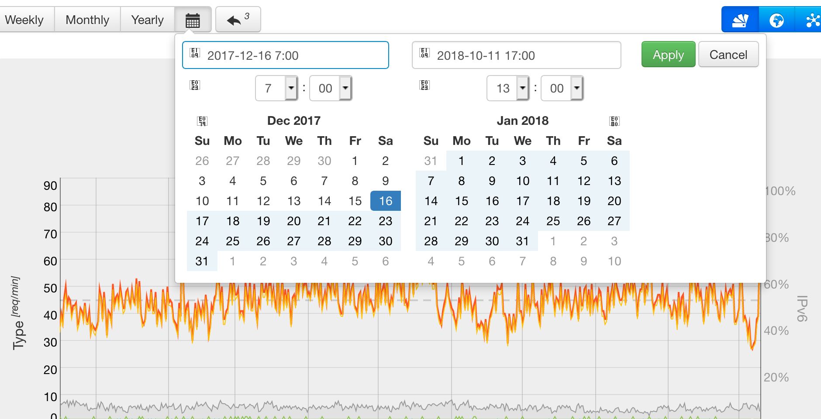This screenshot has width=821, height=419.
Task: Open the end hour dropdown showing 13
Action: [x=508, y=88]
